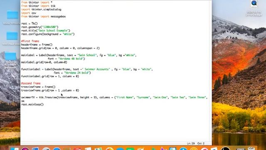This screenshot has width=266, height=150.
Task: Click the root.geometry("1200x500") line
Action: click(x=40, y=27)
